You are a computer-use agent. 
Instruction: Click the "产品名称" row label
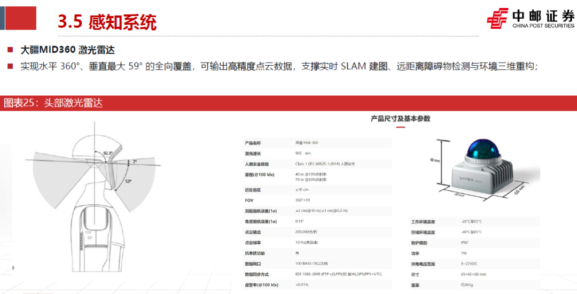tap(253, 143)
